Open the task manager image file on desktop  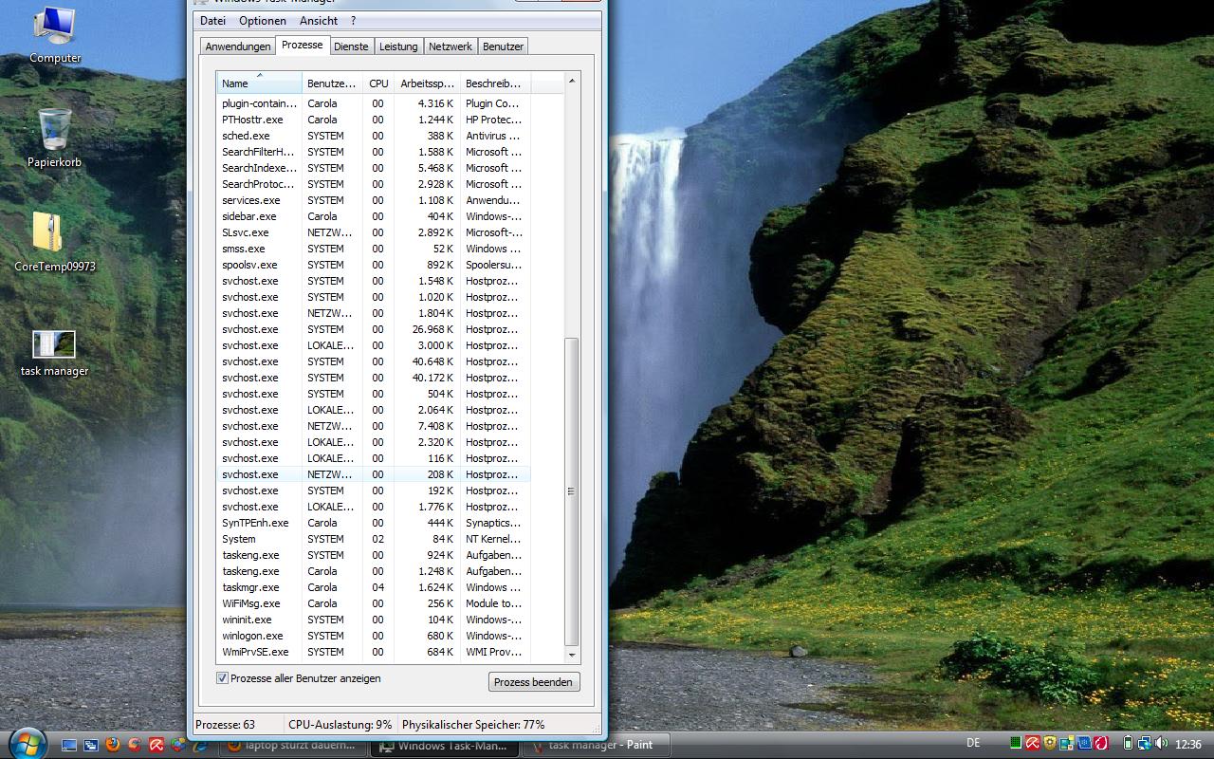[54, 353]
